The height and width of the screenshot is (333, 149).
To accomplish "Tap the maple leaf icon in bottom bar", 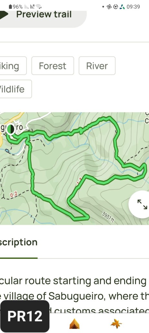I will [x=116, y=324].
